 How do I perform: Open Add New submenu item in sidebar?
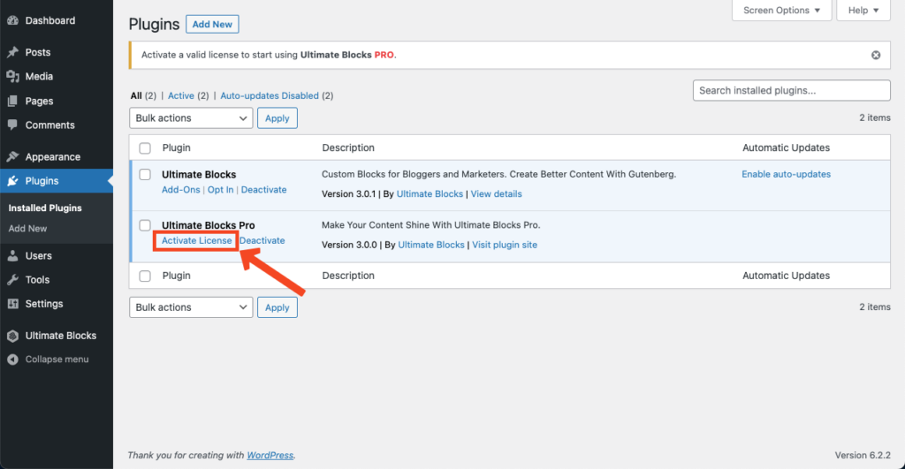tap(27, 229)
